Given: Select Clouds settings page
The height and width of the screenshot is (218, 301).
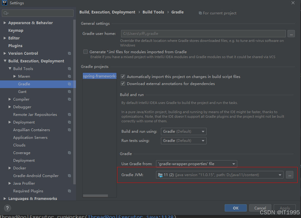Looking at the screenshot, I should [x=19, y=145].
